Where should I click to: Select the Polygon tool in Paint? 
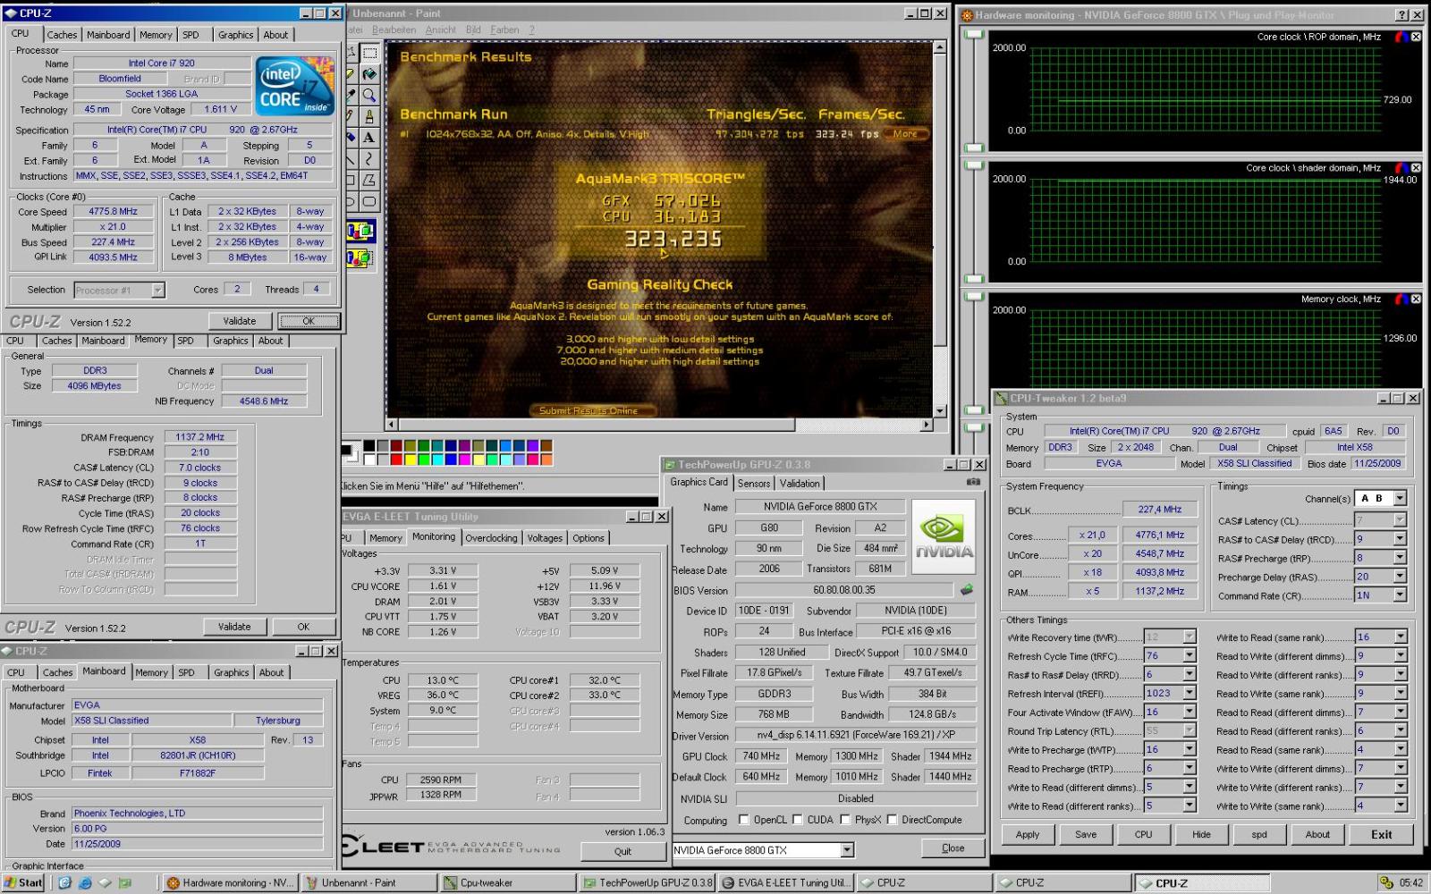point(369,181)
